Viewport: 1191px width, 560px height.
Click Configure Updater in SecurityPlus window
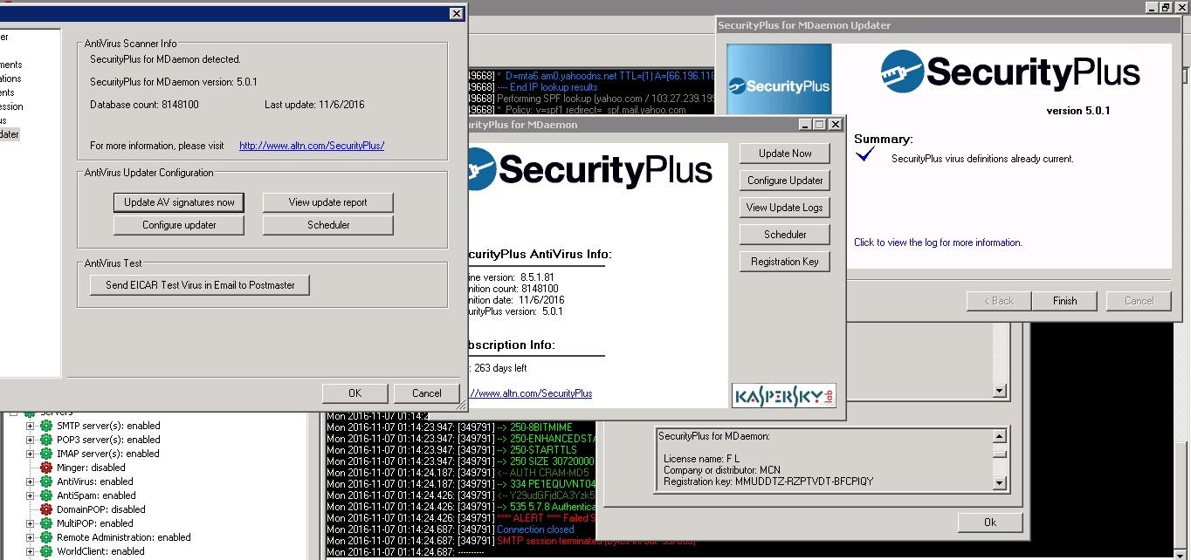[x=785, y=181]
